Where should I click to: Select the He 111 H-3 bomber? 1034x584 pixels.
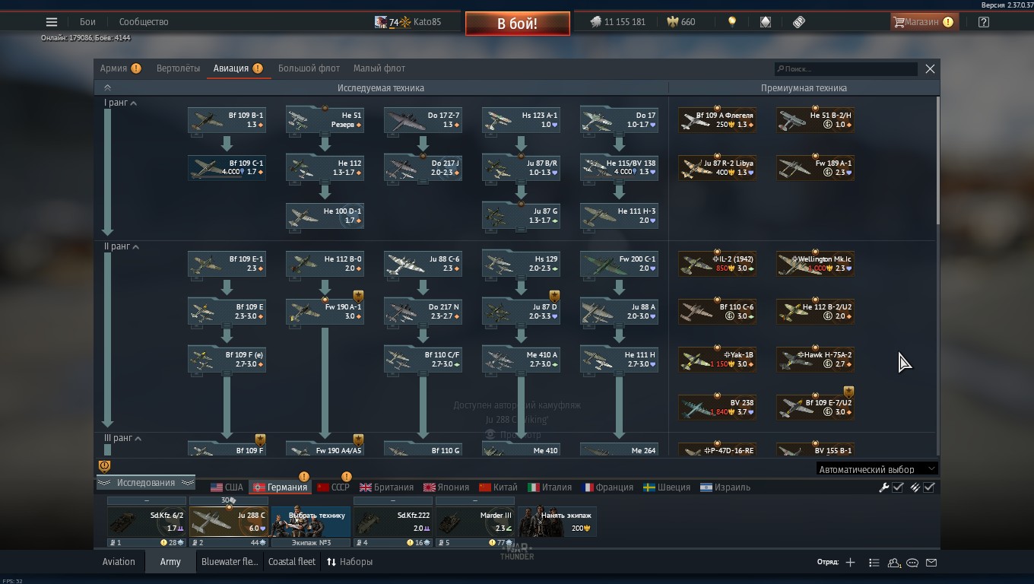pyautogui.click(x=619, y=216)
